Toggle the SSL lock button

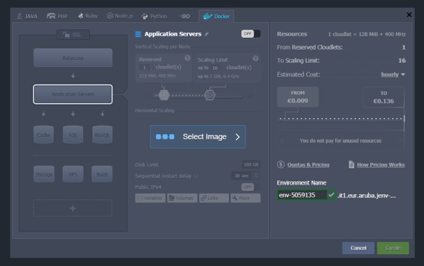pyautogui.click(x=72, y=35)
